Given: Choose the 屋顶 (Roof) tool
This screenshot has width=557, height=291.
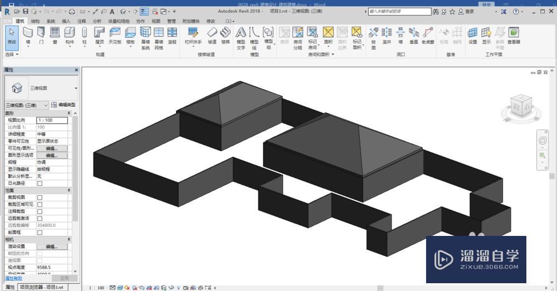Looking at the screenshot, I should 99,36.
